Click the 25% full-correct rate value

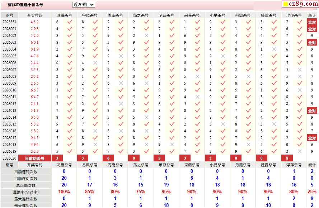point(312,192)
